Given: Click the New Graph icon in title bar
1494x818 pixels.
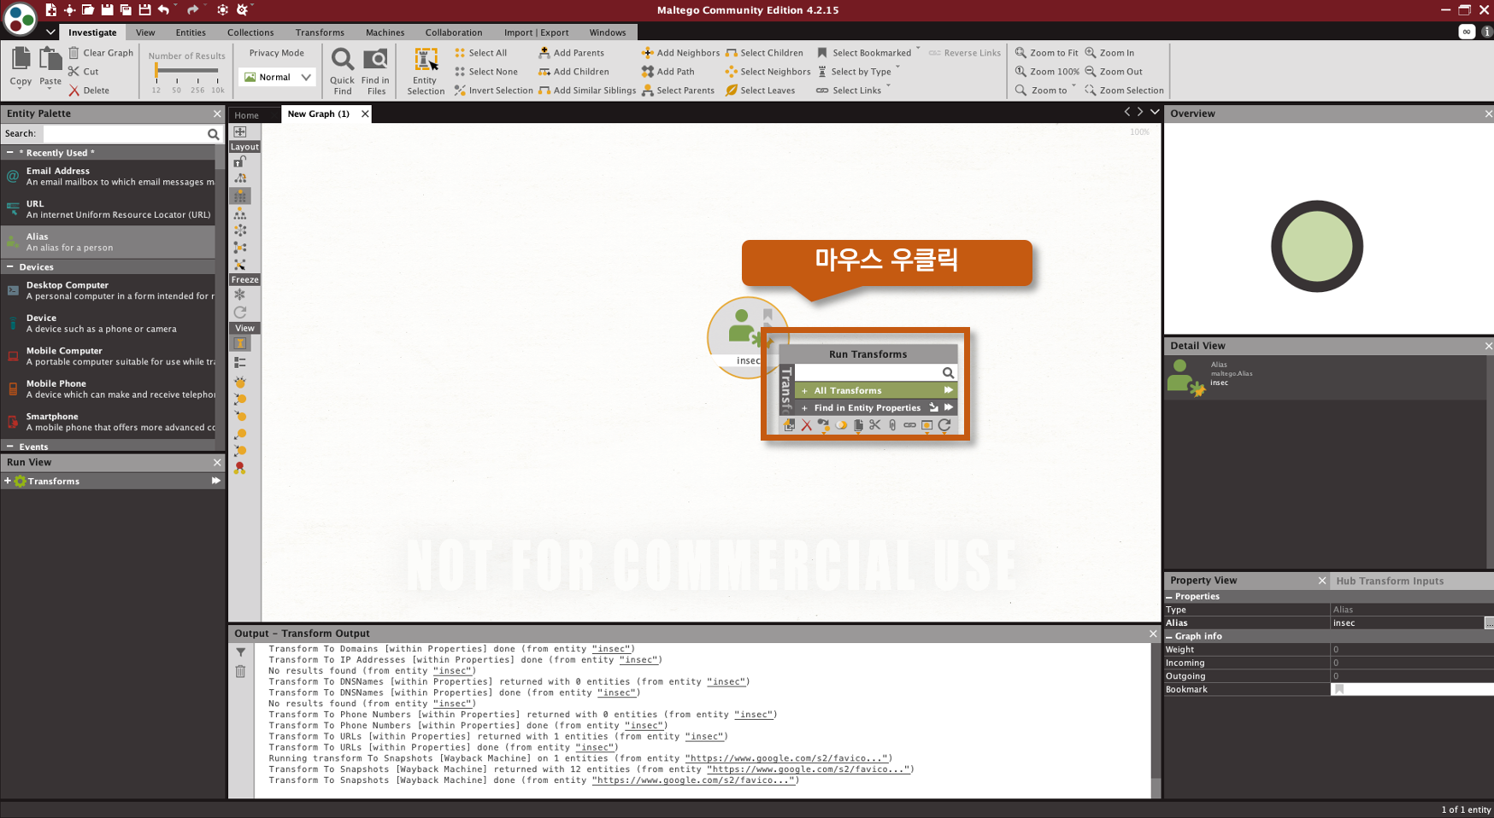Looking at the screenshot, I should [50, 9].
